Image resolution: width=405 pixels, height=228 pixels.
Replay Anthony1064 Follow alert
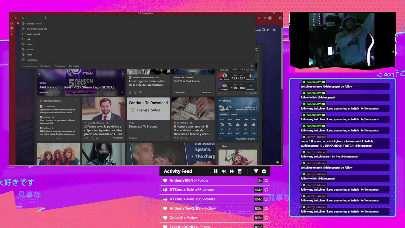(x=266, y=180)
